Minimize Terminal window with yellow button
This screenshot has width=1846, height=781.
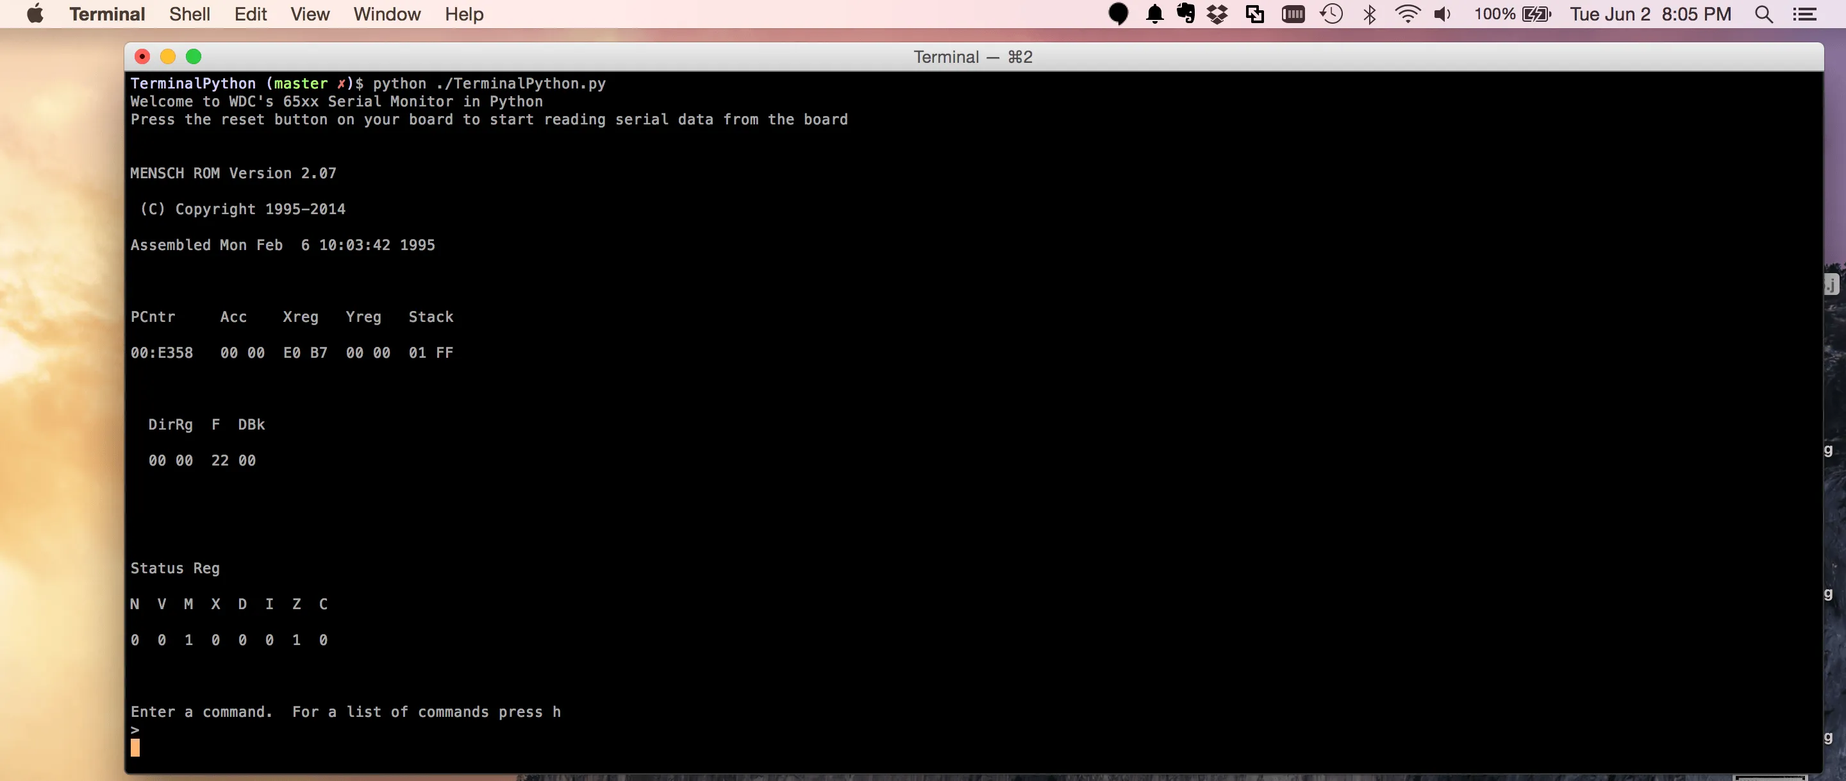[x=168, y=56]
